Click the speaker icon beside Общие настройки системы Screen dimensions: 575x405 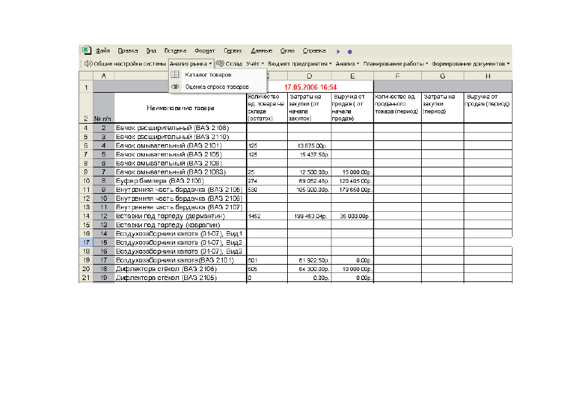pyautogui.click(x=88, y=64)
